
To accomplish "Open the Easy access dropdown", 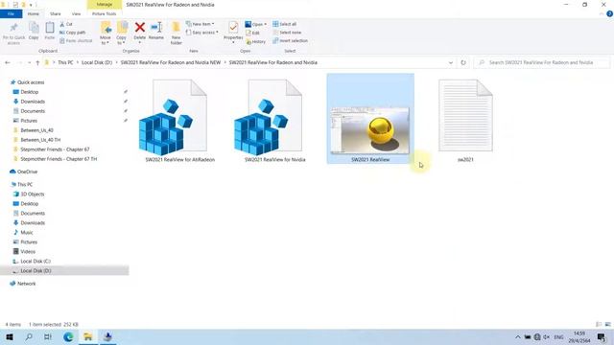I will (202, 33).
